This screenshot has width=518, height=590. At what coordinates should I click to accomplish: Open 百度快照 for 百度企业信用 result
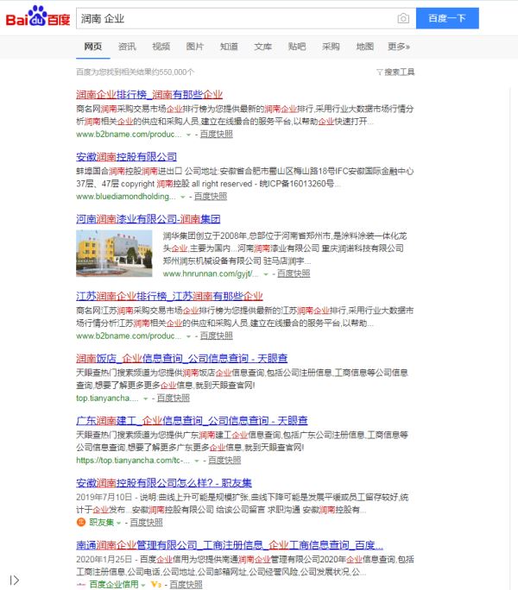[186, 584]
